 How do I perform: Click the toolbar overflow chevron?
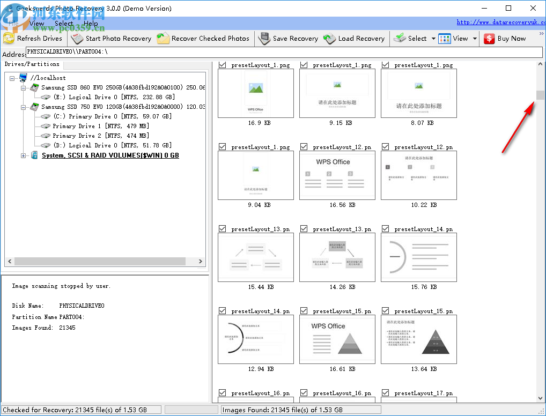click(x=541, y=34)
